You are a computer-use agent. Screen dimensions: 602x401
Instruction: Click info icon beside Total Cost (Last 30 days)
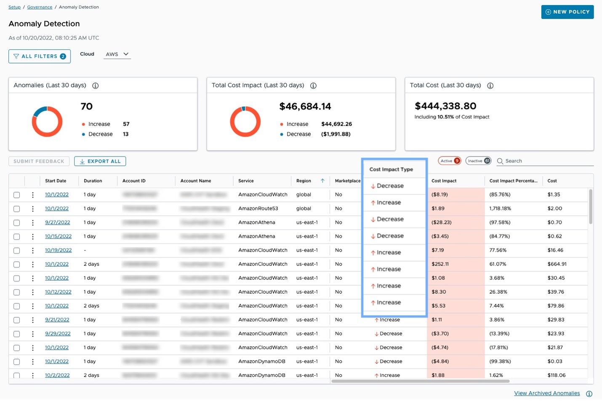[490, 85]
